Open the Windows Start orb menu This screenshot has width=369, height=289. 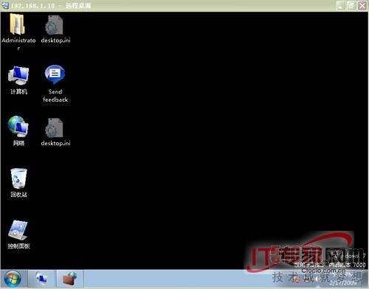(12, 279)
